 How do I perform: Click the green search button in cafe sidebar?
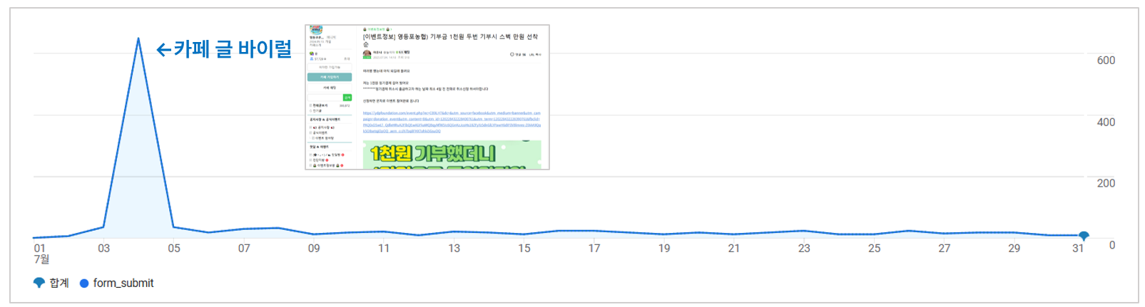tap(347, 98)
